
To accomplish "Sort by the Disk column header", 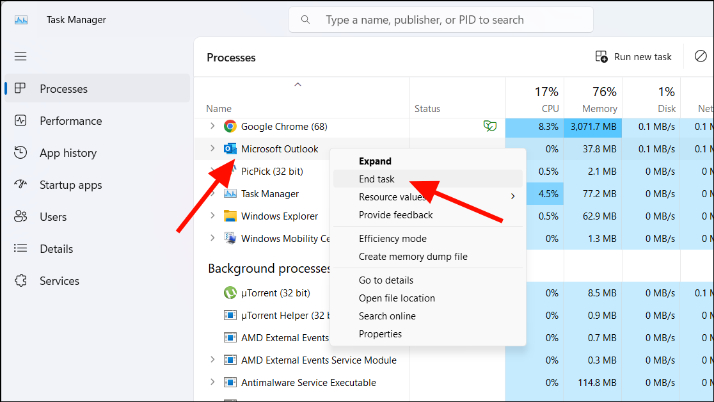I will tap(651, 97).
